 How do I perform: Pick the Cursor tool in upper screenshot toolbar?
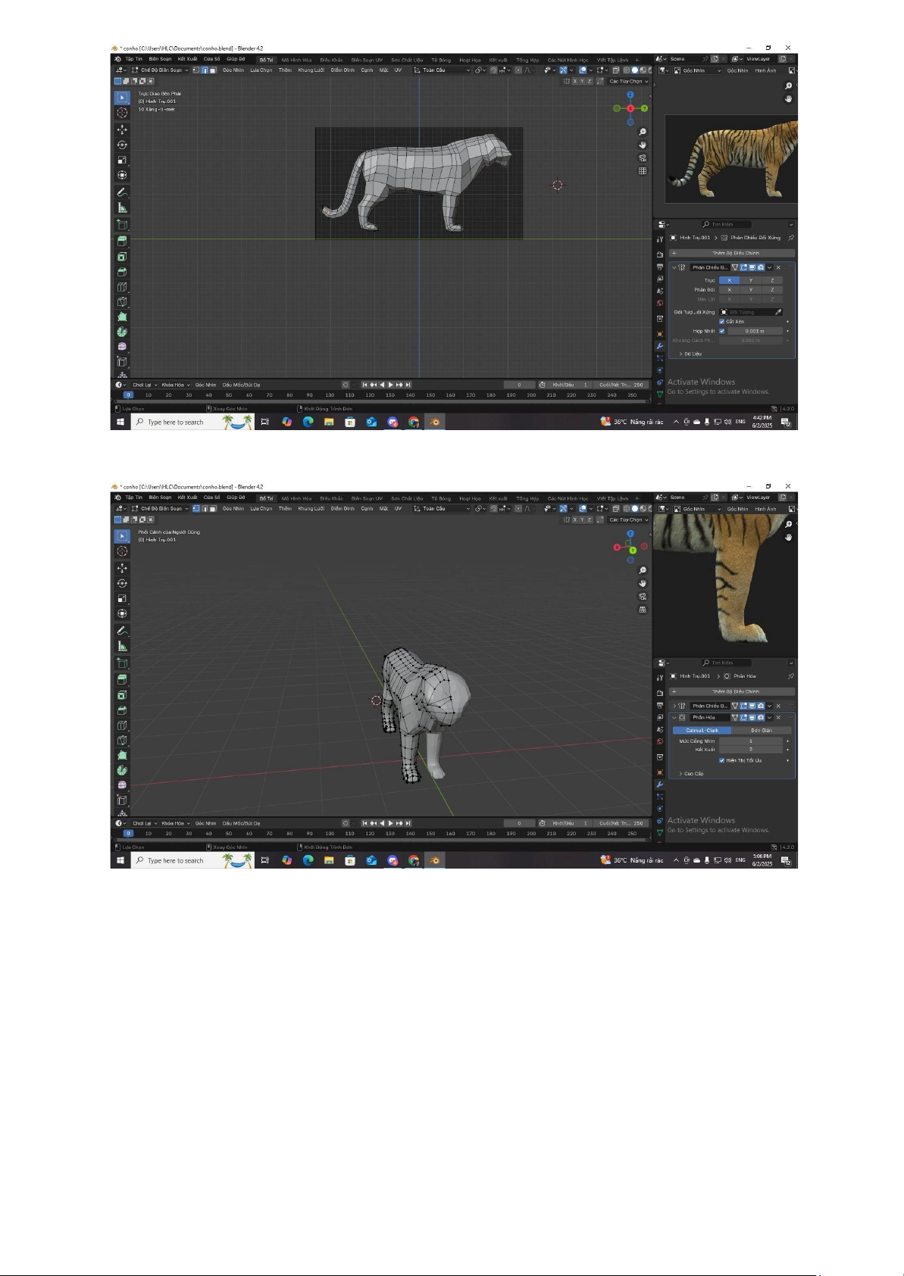click(x=122, y=112)
